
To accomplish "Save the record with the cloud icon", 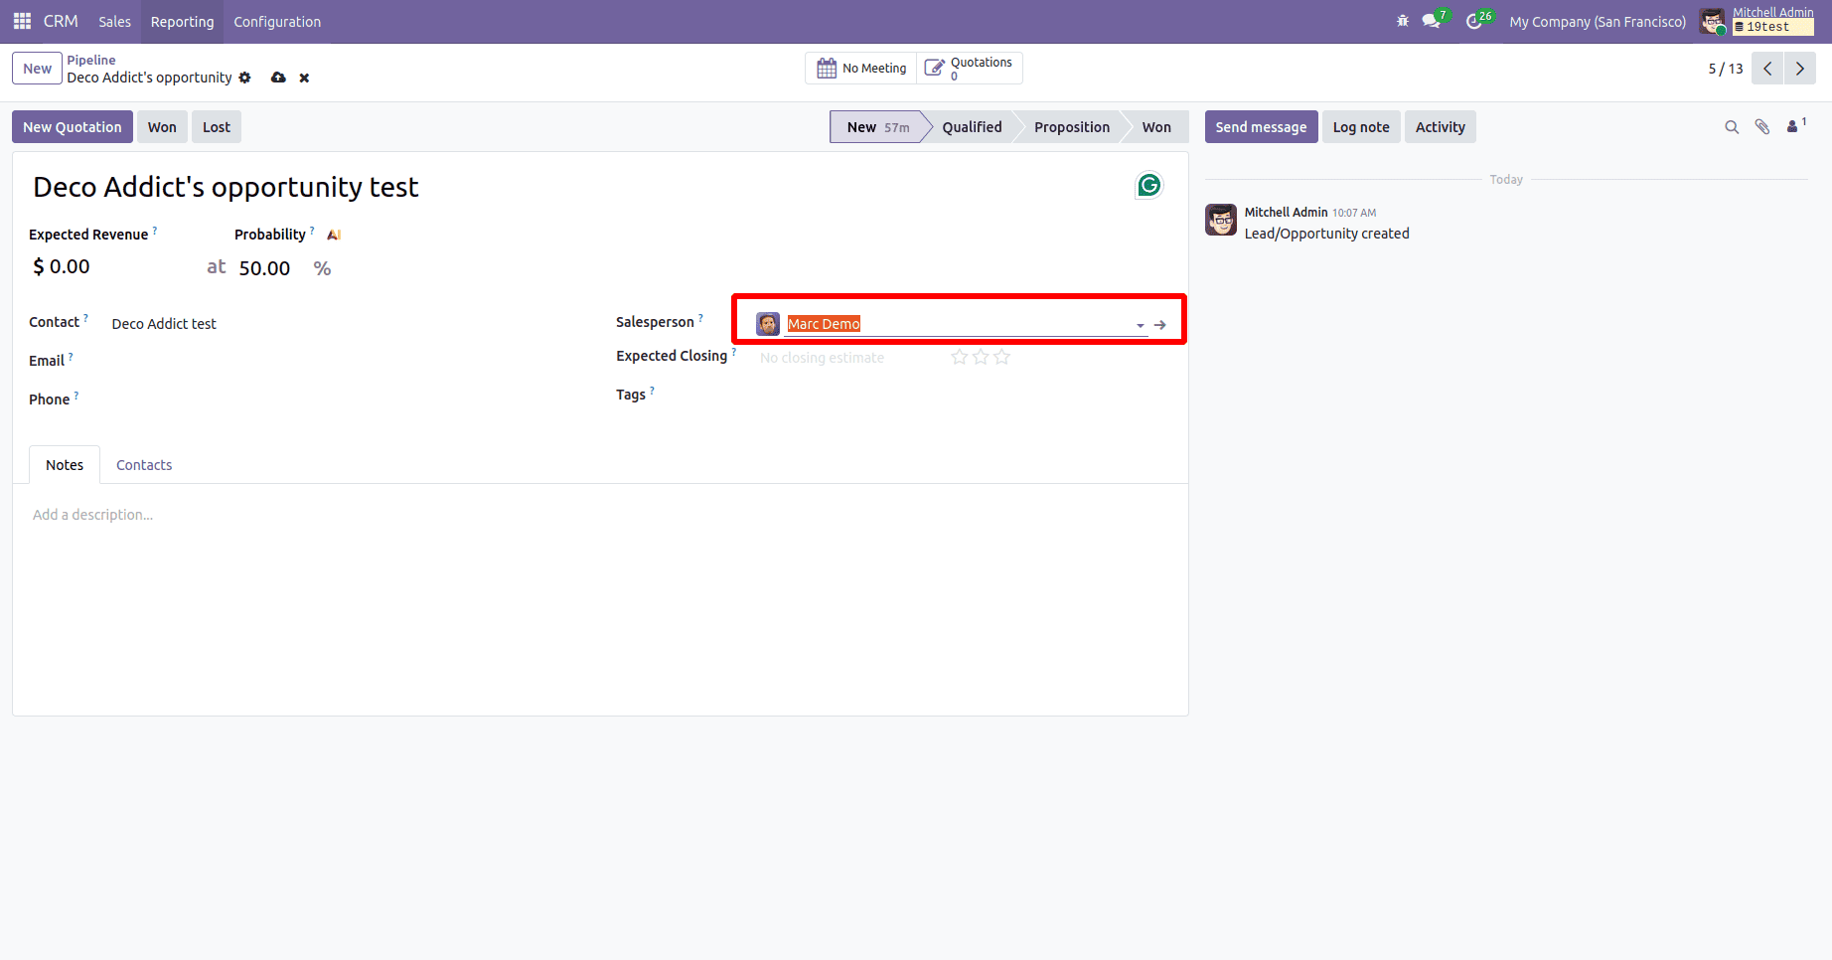I will point(278,78).
